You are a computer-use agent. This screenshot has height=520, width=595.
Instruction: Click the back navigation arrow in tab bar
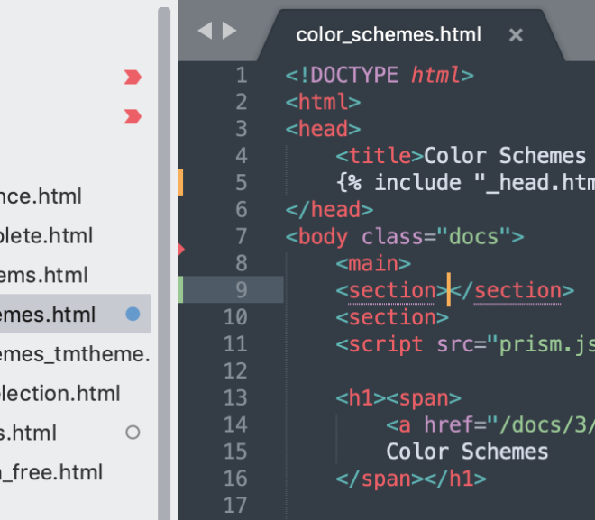[206, 31]
